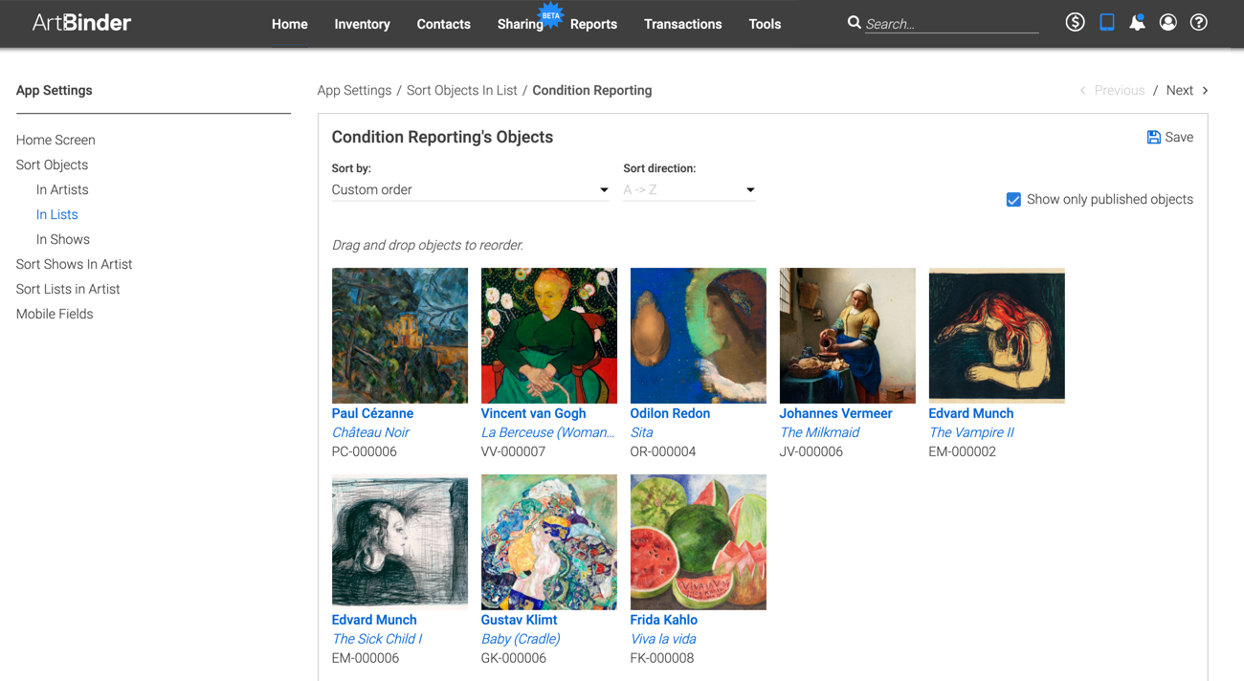Open the Odilon Redon artist link
Screen dimensions: 1244x681
pos(670,413)
